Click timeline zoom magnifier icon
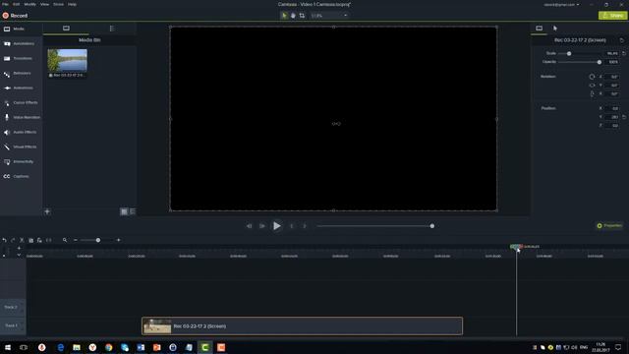Screen dimensions: 629x354 [65, 240]
